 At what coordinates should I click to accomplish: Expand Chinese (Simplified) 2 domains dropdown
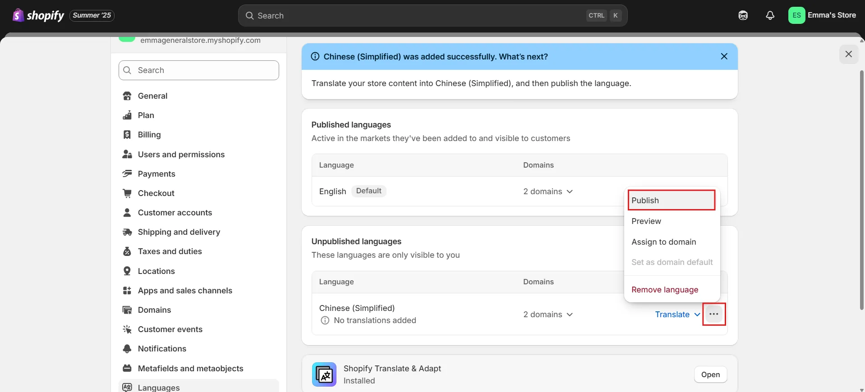point(548,315)
